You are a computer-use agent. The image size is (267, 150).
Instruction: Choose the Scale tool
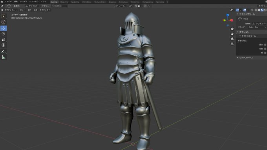click(4, 40)
